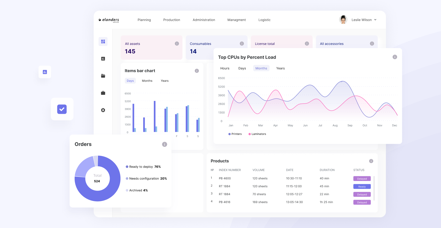This screenshot has height=228, width=441.
Task: Open the bar chart reports sidebar icon
Action: (x=103, y=59)
